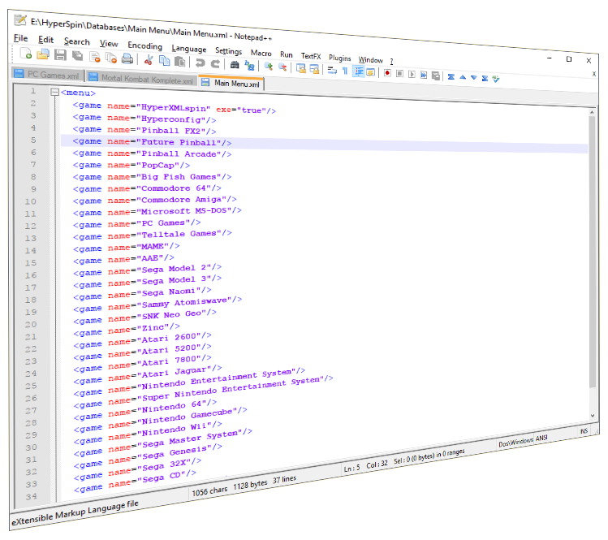
Task: Click "ANSI" encoding in status bar
Action: pyautogui.click(x=541, y=438)
